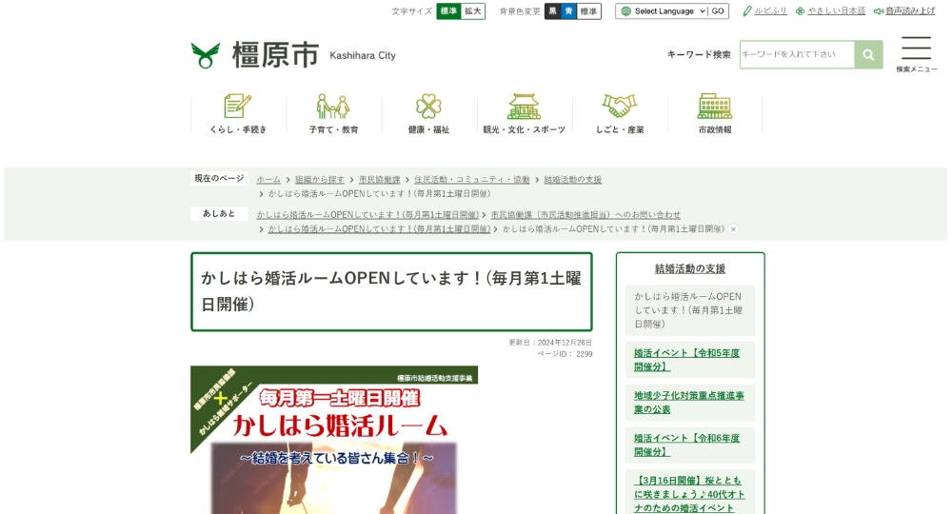
Task: Click the 音声読み上げ text link
Action: (x=910, y=10)
